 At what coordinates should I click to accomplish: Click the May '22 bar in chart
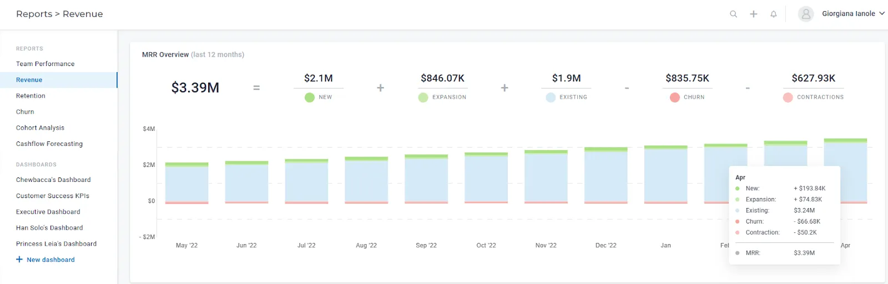tap(187, 183)
